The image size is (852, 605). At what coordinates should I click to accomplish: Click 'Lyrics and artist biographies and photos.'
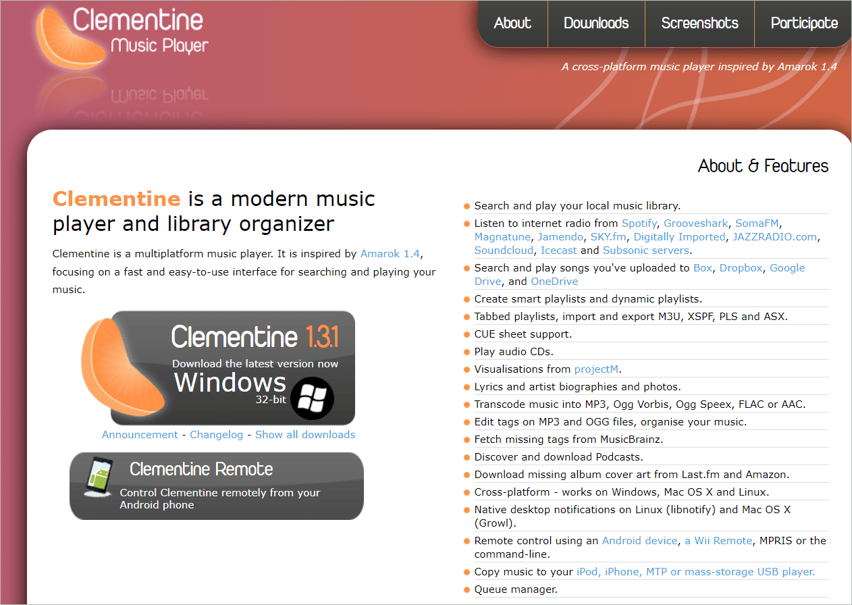pyautogui.click(x=578, y=387)
